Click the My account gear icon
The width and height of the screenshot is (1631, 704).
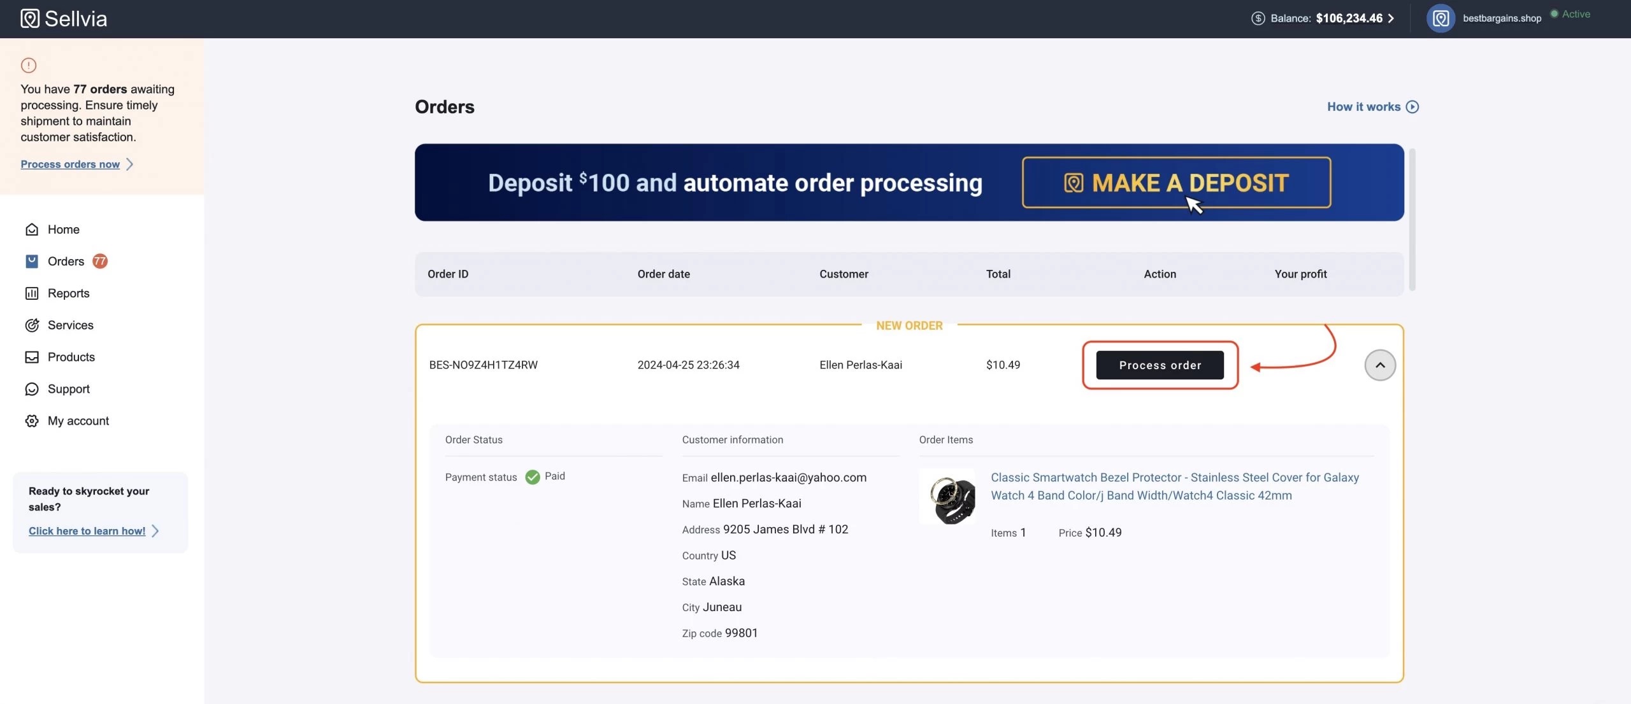[32, 421]
